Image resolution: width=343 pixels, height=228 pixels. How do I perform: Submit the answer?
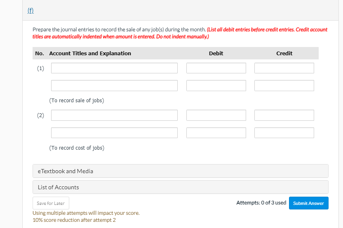(x=308, y=203)
